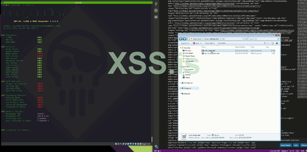
Task: Click the change view icon in Explorer toolbar
Action: (265, 43)
